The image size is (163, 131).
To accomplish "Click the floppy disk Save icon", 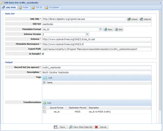I will (56, 127).
